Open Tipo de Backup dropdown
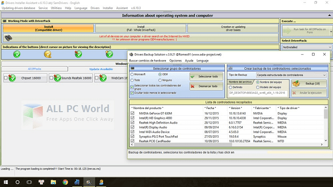Screen dimensions: 333x187 coord(291,75)
